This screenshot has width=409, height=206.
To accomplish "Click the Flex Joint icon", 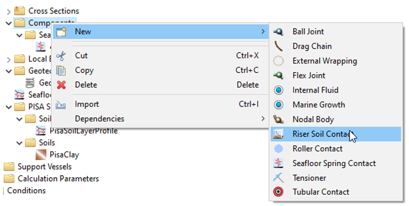I will tap(278, 75).
